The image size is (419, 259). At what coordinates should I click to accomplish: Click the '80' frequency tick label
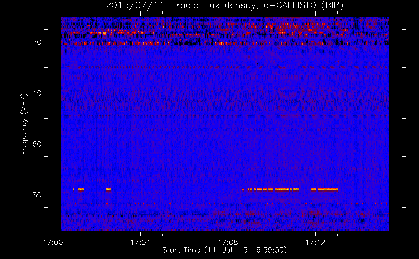pyautogui.click(x=37, y=195)
